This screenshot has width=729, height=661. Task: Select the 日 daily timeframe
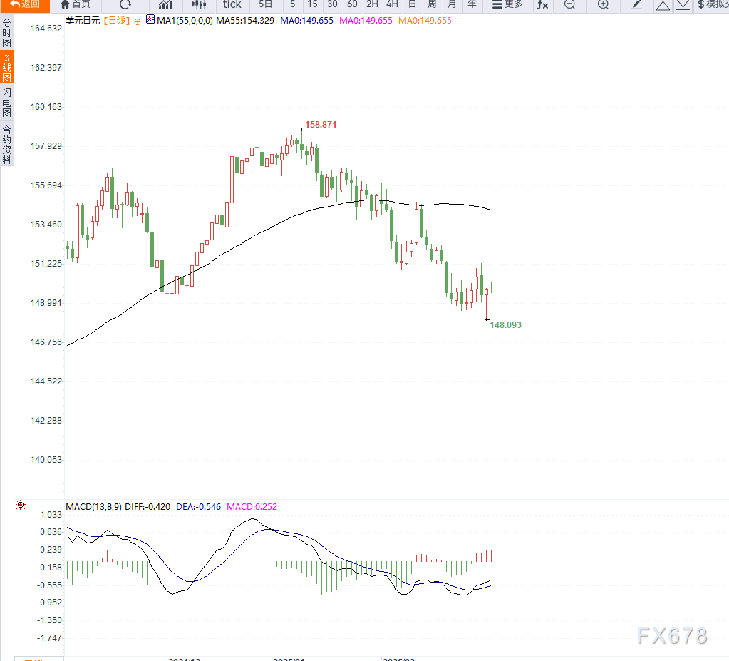tap(412, 5)
